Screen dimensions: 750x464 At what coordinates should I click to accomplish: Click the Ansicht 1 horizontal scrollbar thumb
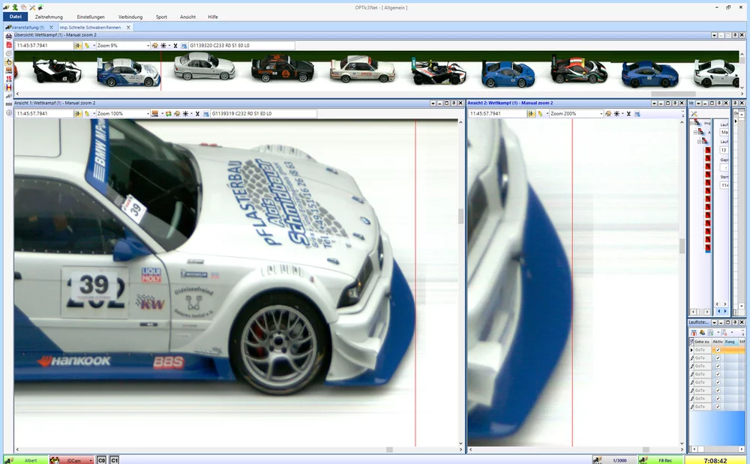click(389, 450)
